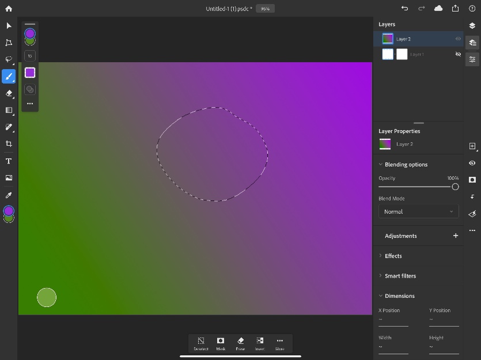Click Invert in the selection bar
481x360 pixels.
[x=260, y=343]
